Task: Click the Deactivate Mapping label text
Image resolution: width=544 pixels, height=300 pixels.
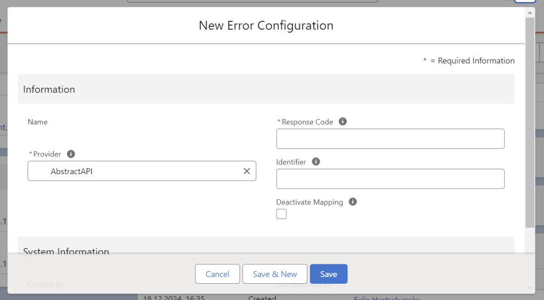Action: point(310,202)
